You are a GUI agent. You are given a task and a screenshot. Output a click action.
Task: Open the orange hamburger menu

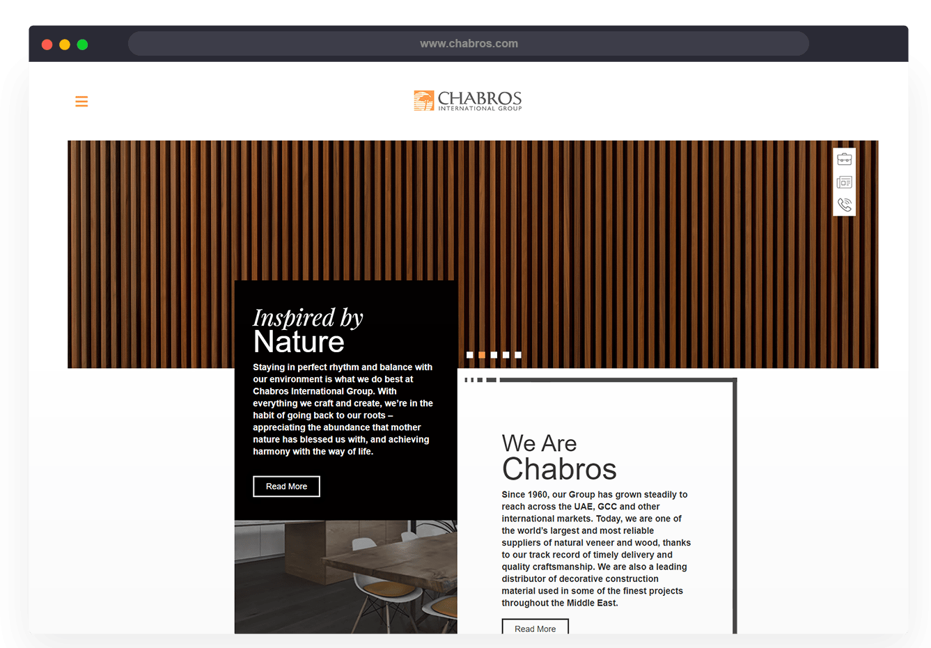(x=81, y=102)
